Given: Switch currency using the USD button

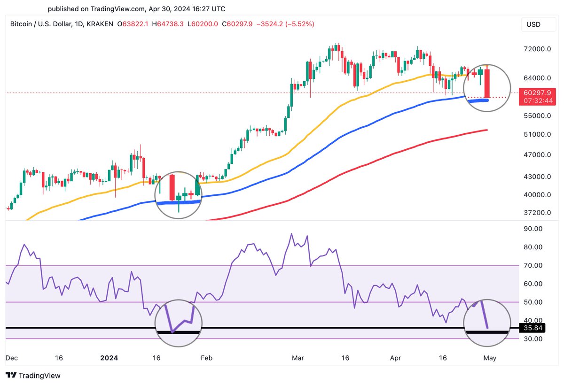Looking at the screenshot, I should 538,24.
